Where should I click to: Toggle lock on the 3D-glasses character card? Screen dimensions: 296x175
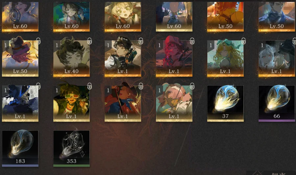pyautogui.click(x=89, y=86)
